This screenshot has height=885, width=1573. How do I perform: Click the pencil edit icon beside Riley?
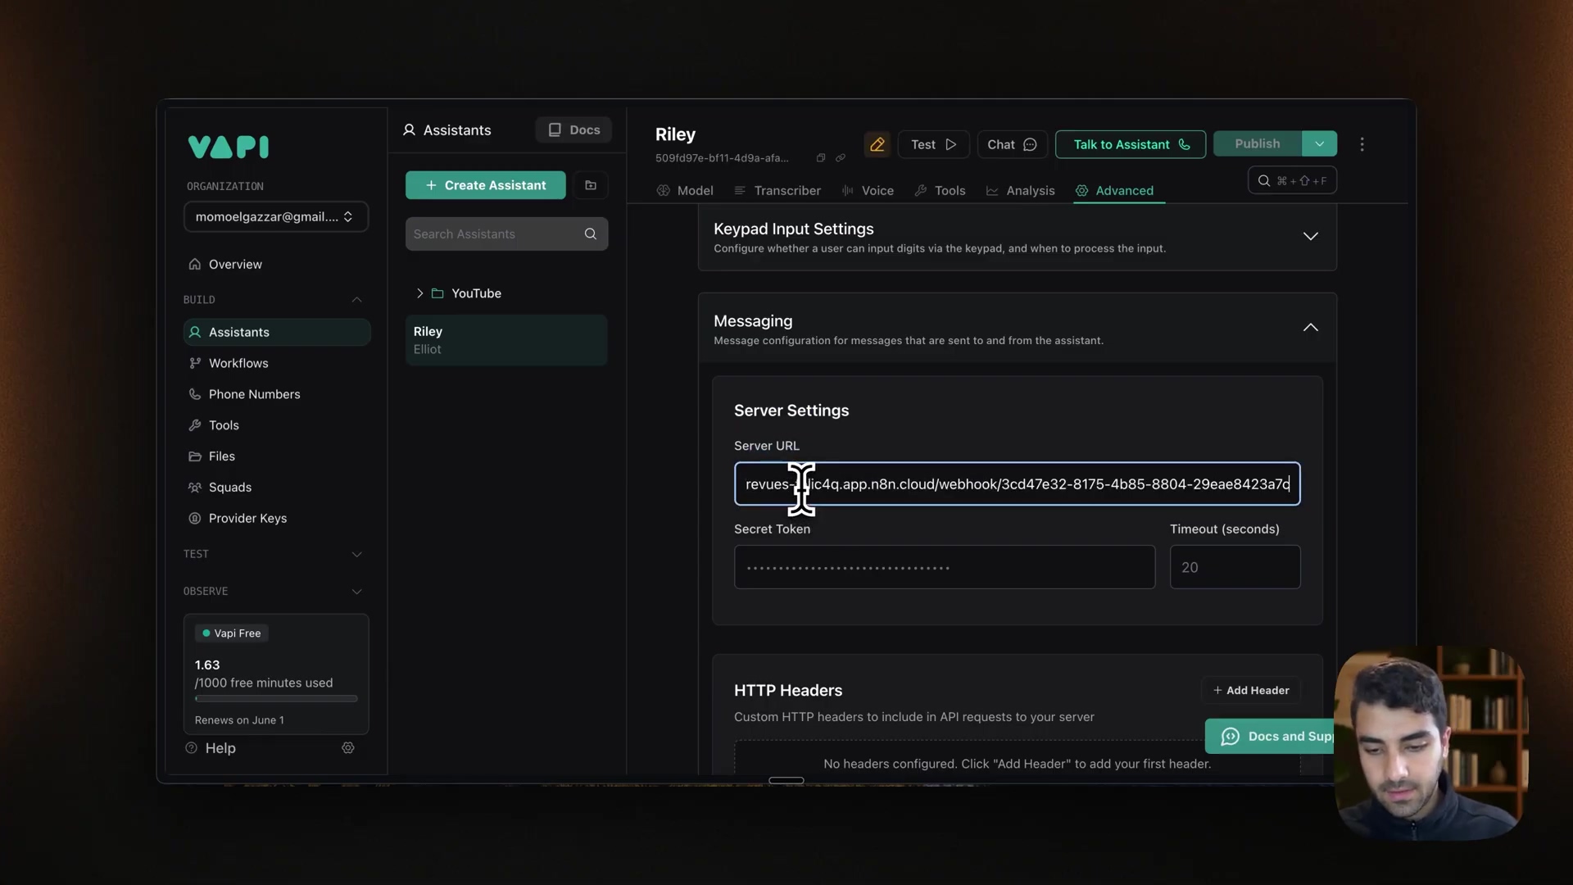tap(877, 144)
